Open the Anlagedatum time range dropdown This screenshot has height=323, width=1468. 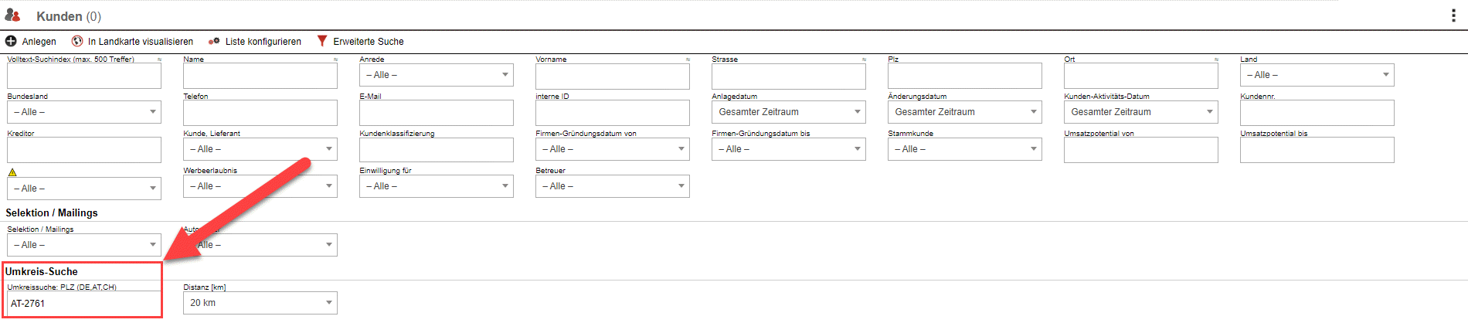[x=788, y=112]
